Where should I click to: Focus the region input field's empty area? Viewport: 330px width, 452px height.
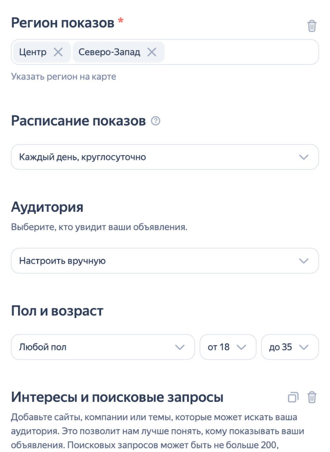pos(240,52)
